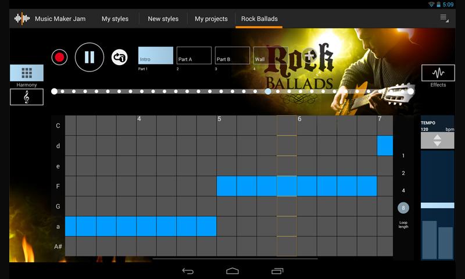Check the battery status icon

[438, 5]
